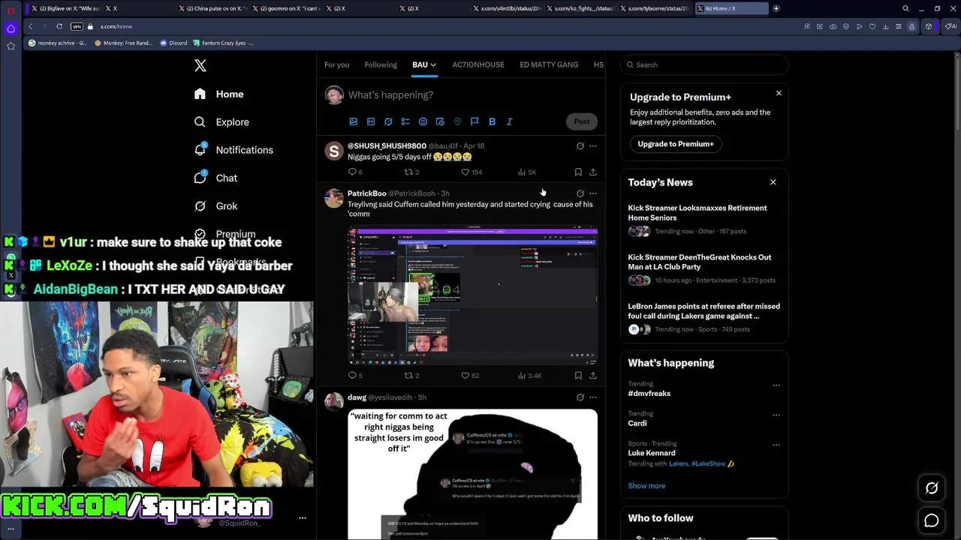View analytics of the PatrickBoo post
Viewport: 961px width, 540px height.
pyautogui.click(x=529, y=375)
